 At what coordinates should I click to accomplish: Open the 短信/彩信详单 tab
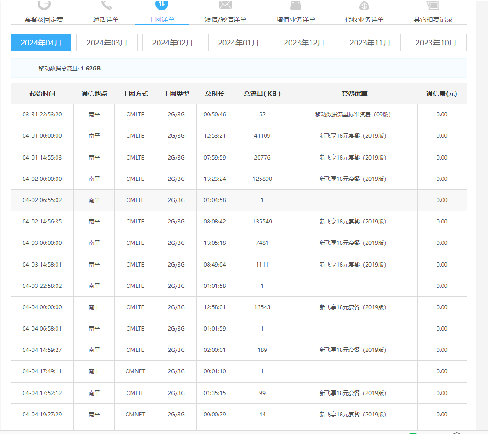pyautogui.click(x=225, y=19)
